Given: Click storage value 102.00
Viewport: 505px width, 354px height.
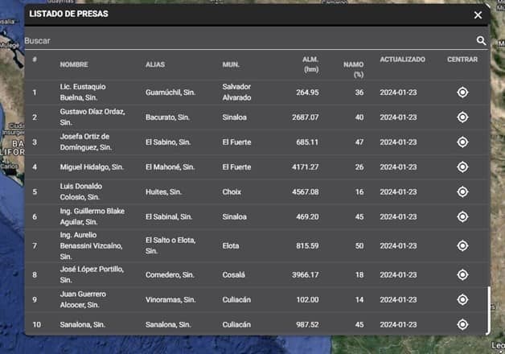Looking at the screenshot, I should tap(307, 299).
